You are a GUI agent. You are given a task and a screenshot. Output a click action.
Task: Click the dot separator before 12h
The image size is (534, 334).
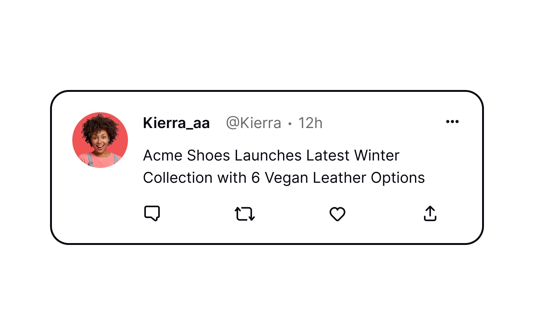coord(290,124)
